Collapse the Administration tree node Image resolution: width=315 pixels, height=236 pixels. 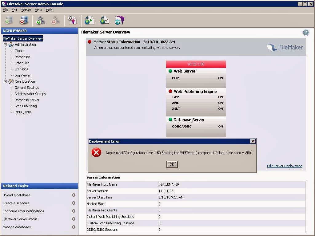pos(6,45)
